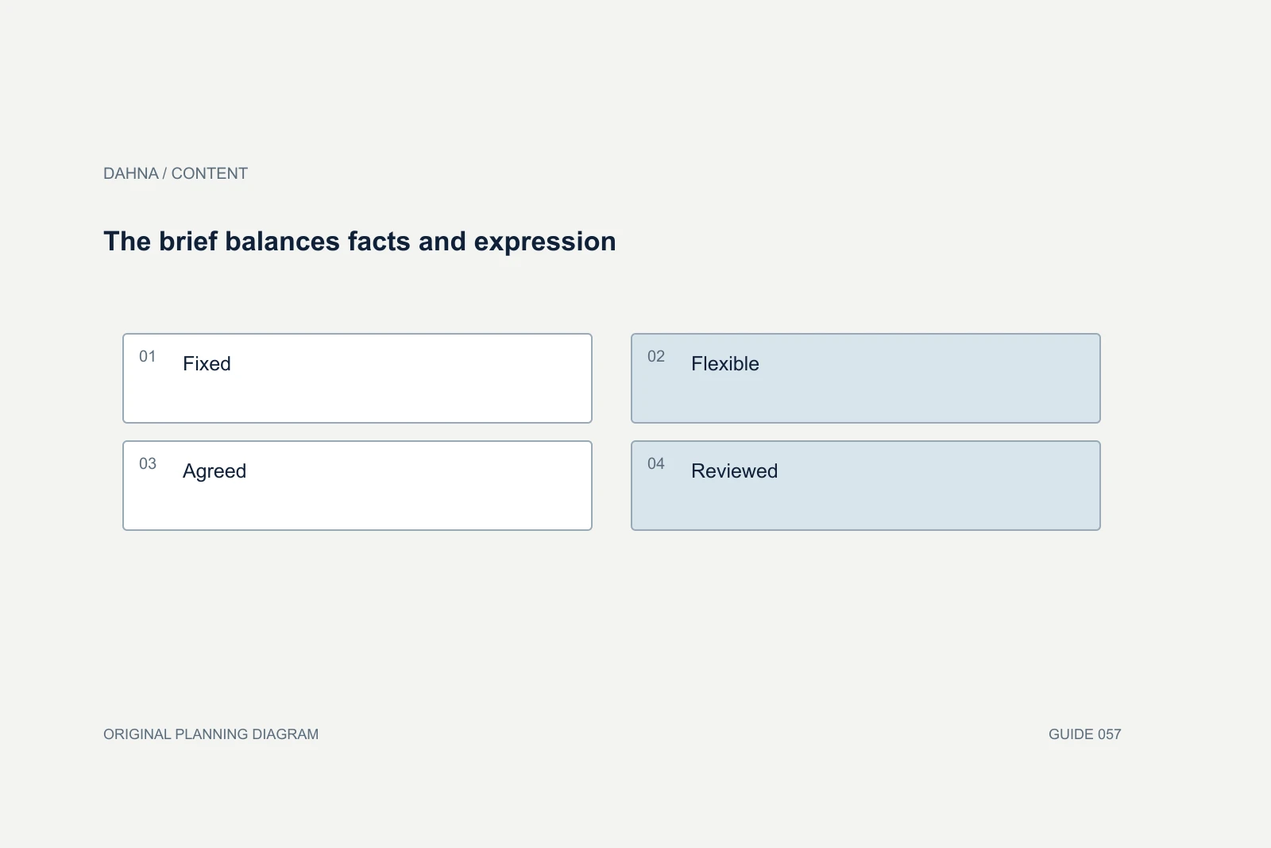Click the word CONTENT in the header
The width and height of the screenshot is (1271, 848).
click(x=210, y=173)
